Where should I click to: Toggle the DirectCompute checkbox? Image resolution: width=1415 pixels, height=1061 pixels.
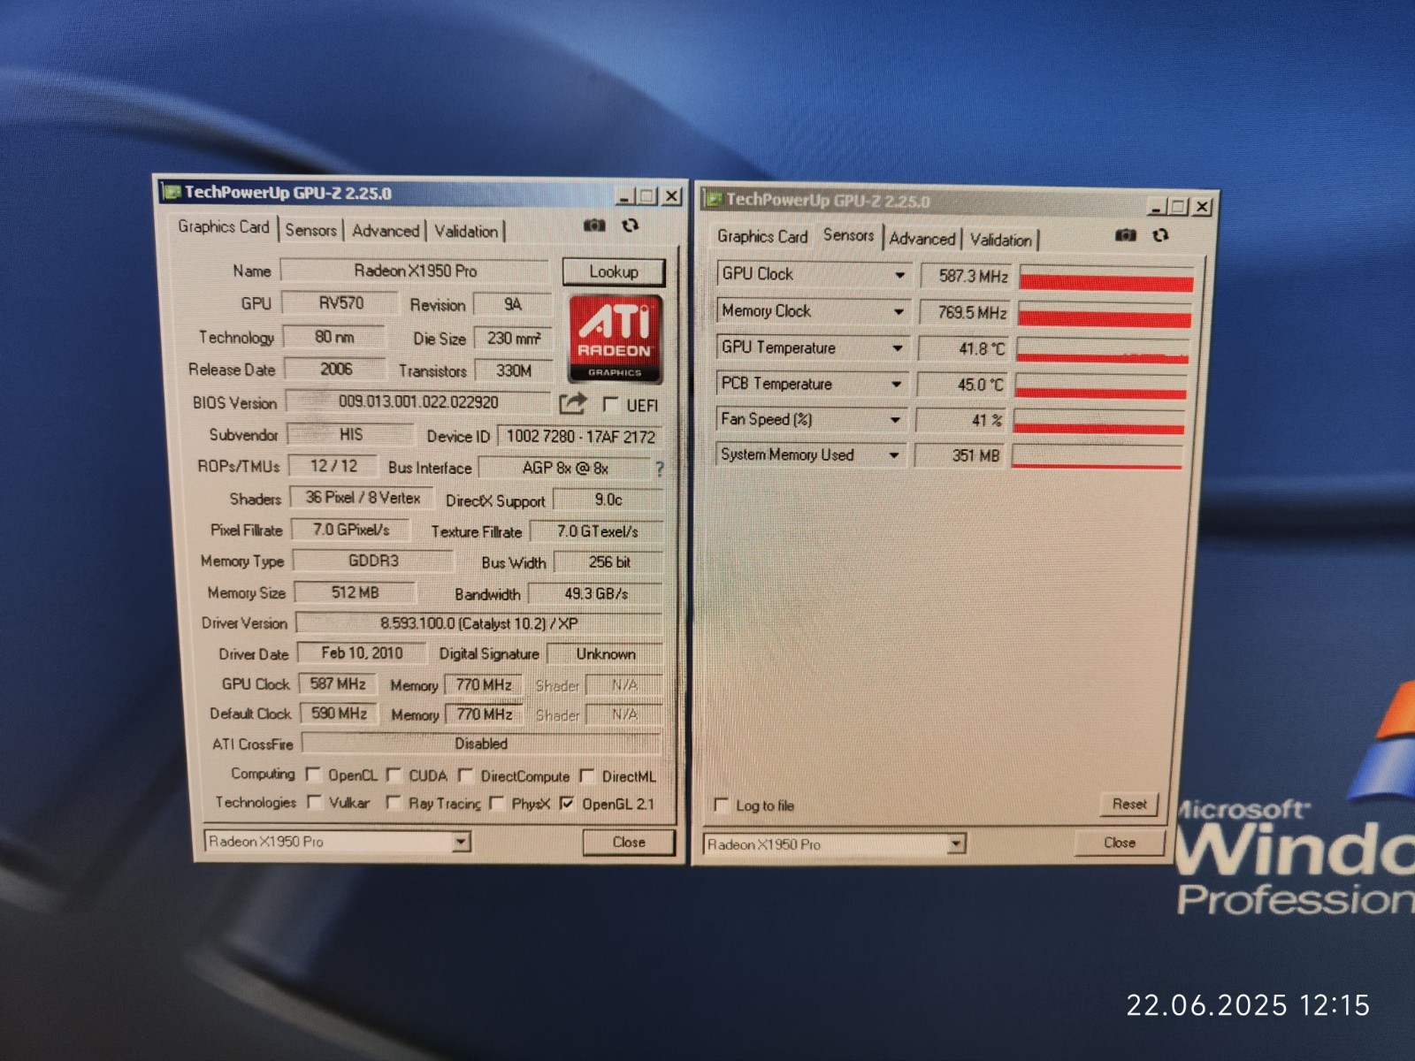tap(465, 775)
